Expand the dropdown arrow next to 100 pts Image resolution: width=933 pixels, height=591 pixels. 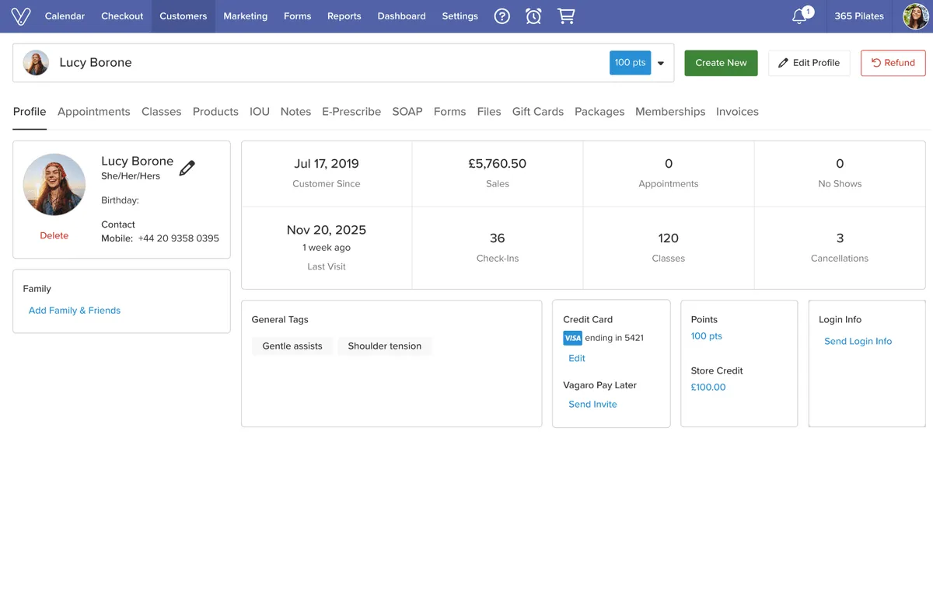click(x=661, y=64)
